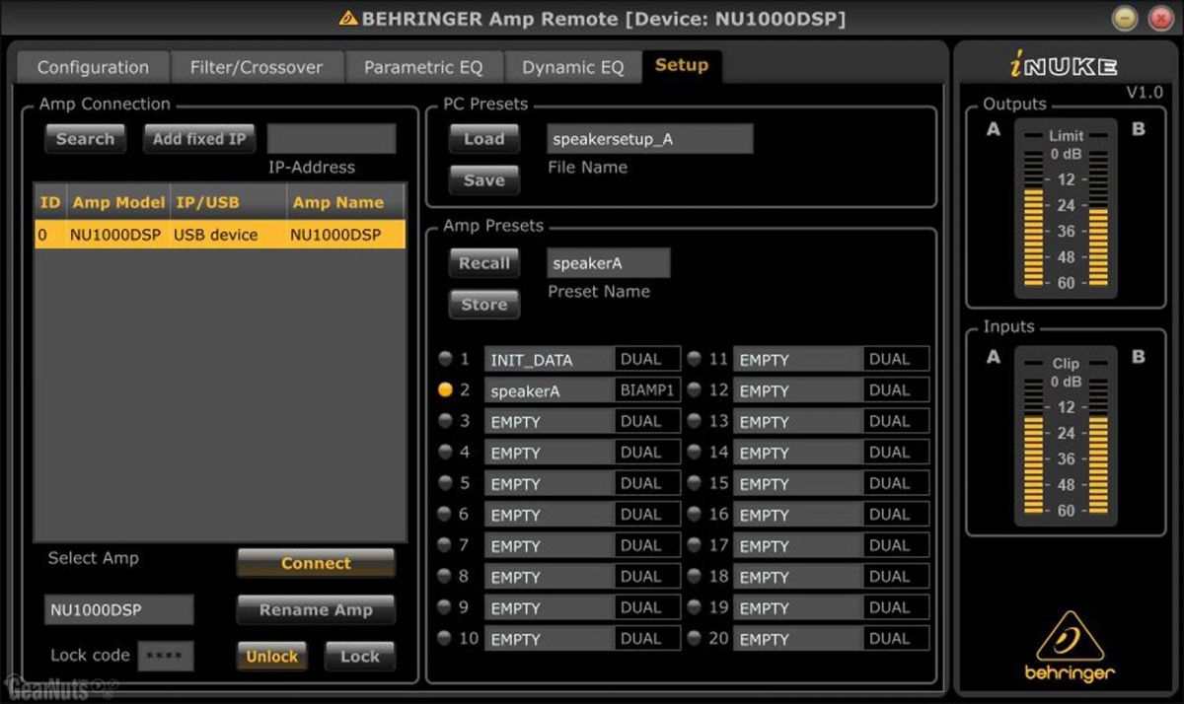Image resolution: width=1184 pixels, height=704 pixels.
Task: Click the ID column header
Action: (50, 202)
